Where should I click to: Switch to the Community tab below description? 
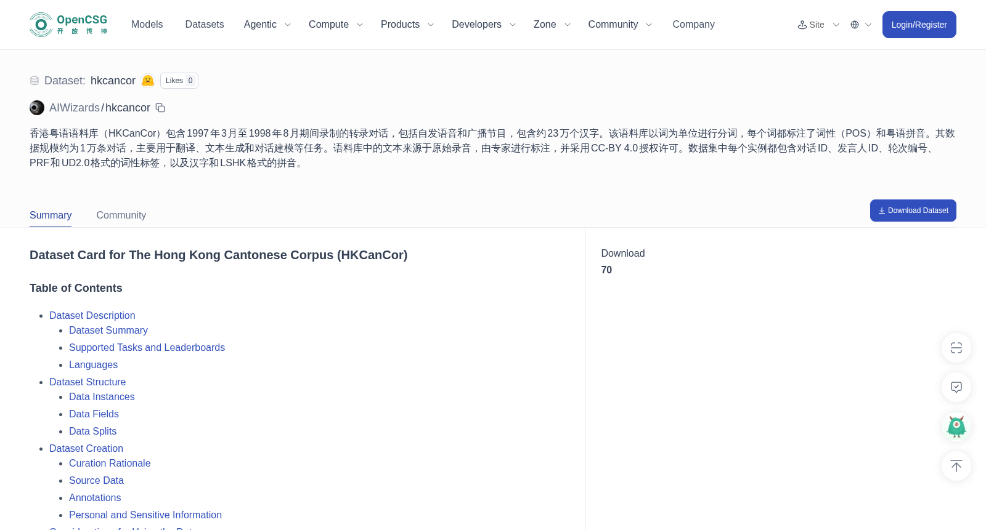coord(121,215)
